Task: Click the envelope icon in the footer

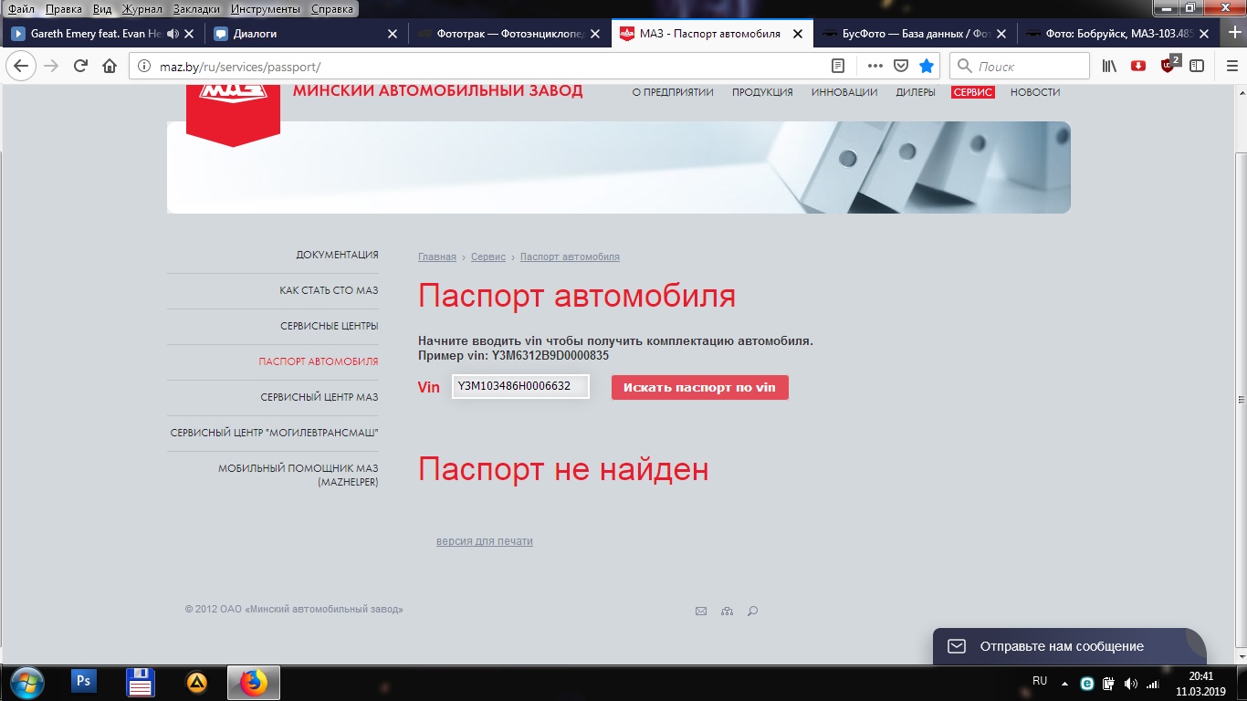Action: [x=701, y=612]
